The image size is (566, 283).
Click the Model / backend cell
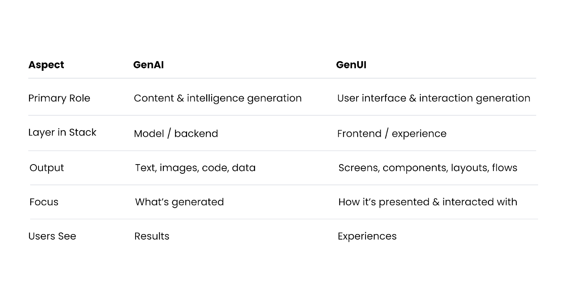tap(176, 133)
